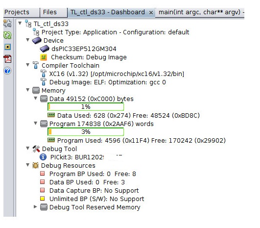Viewport: 260px width, 228px height.
Task: Click the Project Type row icon
Action: [x=36, y=32]
